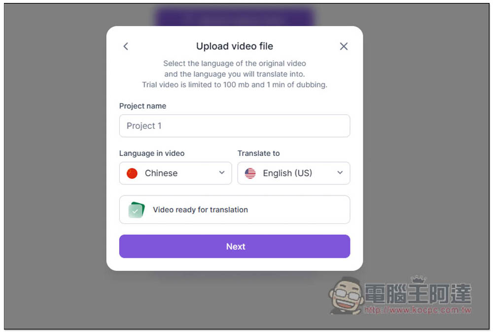Viewport: 493px width, 333px height.
Task: Click the kocpc.com.tw watermark link
Action: point(418,310)
